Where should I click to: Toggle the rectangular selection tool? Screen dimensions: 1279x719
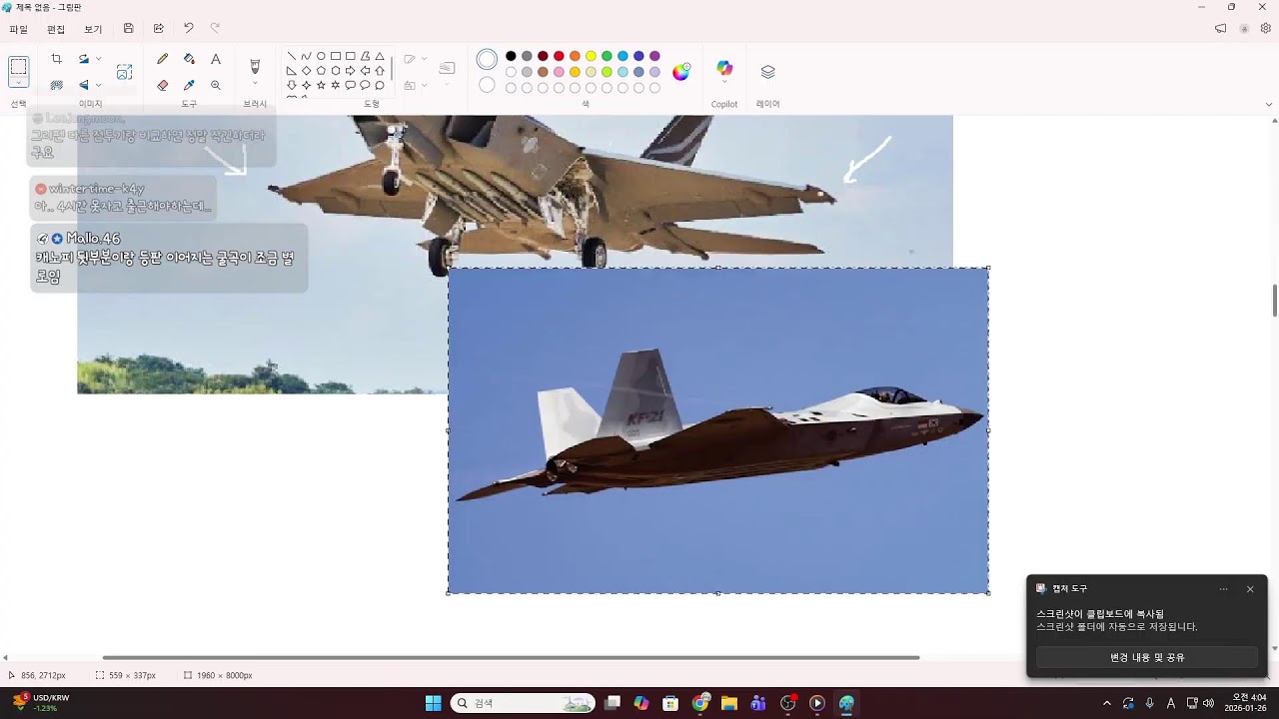coord(19,67)
